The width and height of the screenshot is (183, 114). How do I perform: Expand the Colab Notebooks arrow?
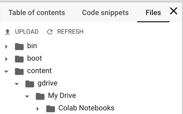click(38, 109)
